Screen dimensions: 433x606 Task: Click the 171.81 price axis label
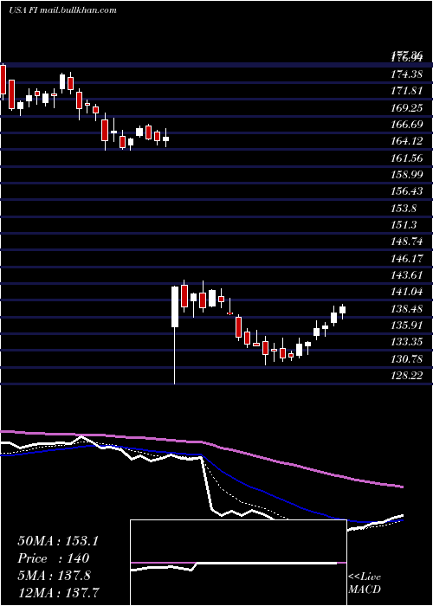click(x=407, y=91)
